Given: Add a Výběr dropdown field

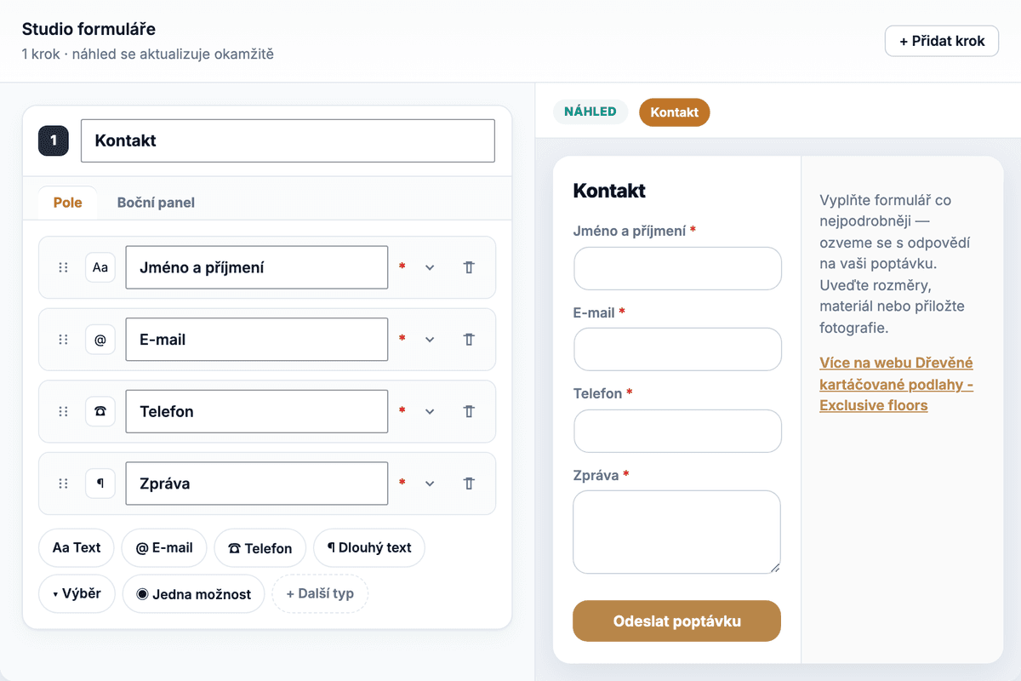Looking at the screenshot, I should (77, 593).
